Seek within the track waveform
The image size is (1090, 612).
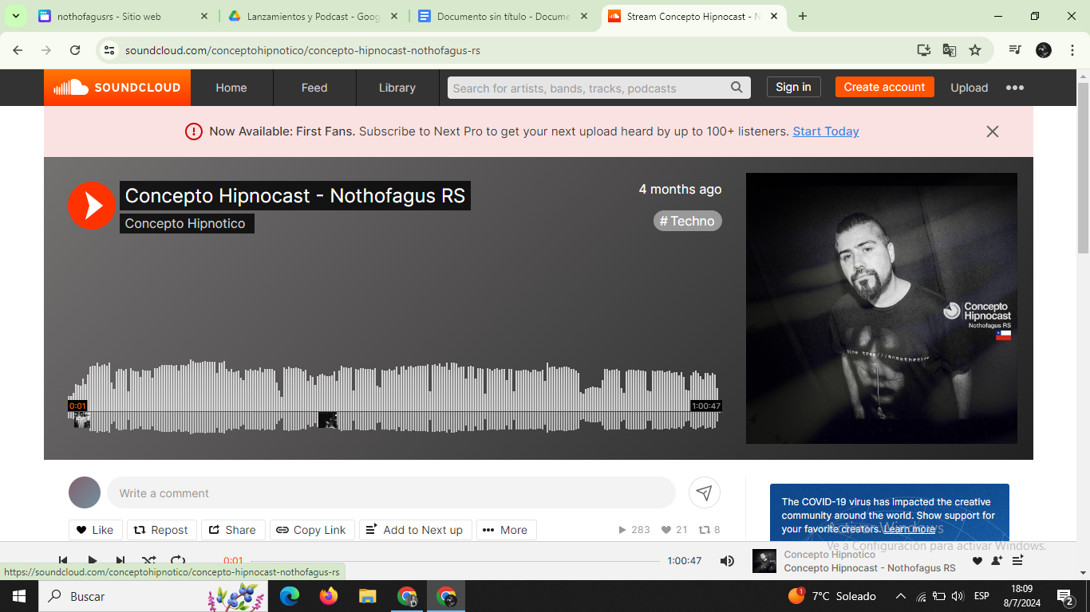(393, 397)
